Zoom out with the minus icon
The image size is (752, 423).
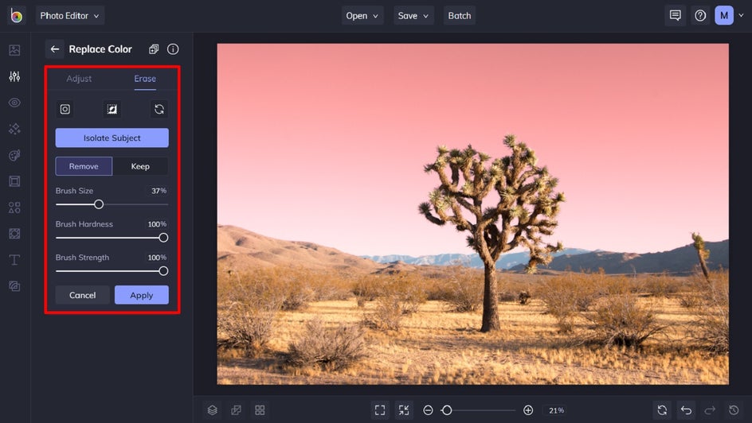(x=429, y=410)
